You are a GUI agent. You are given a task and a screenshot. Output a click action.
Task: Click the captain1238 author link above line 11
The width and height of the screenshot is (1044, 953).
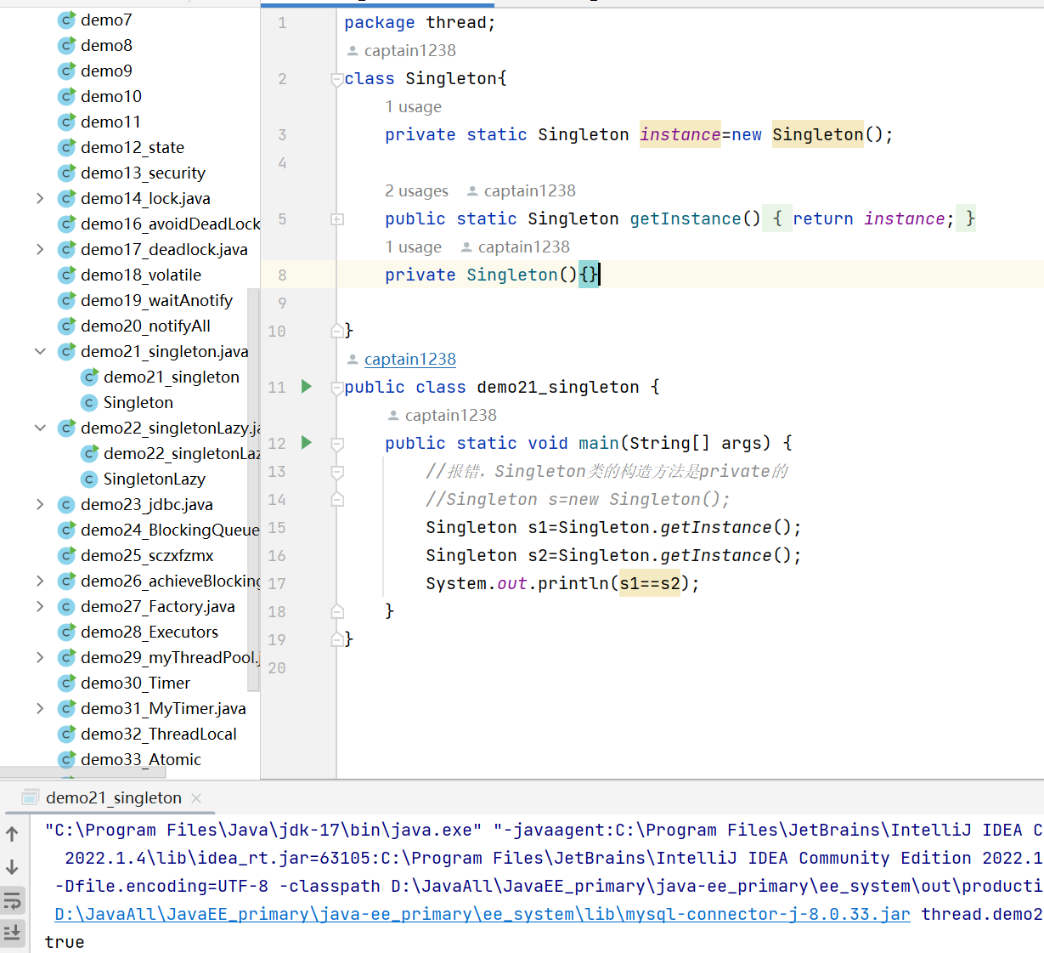click(410, 359)
